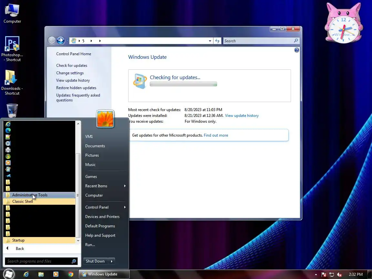Open Internet Explorer from the taskbar
Viewport: 372px width, 279px height.
point(26,274)
